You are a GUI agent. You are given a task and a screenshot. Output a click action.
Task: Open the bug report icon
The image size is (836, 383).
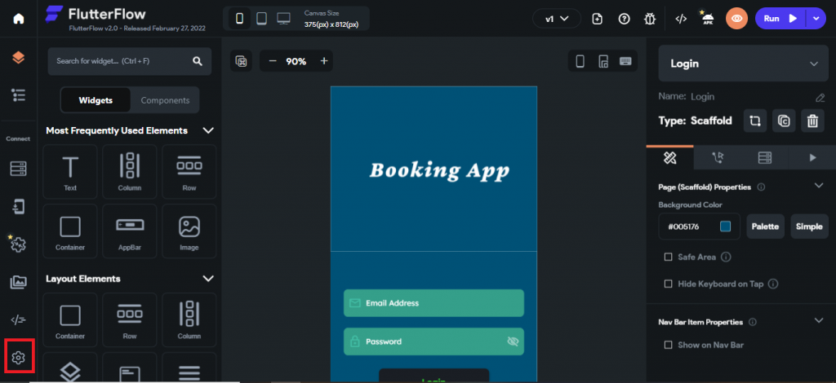[649, 19]
